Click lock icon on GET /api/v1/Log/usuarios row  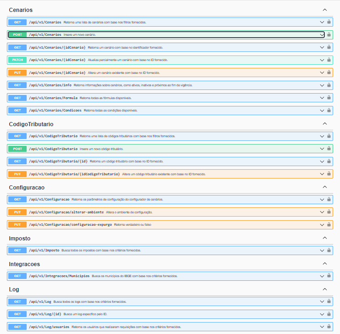click(329, 327)
